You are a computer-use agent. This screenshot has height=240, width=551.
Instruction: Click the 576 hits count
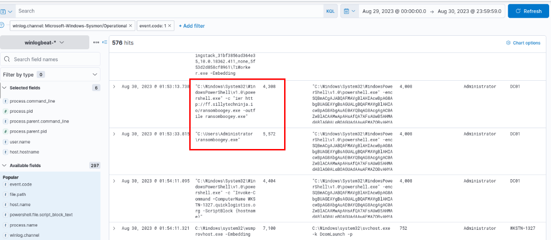[x=123, y=43]
